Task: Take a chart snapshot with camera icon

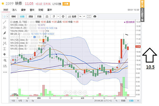Action: coord(95,16)
